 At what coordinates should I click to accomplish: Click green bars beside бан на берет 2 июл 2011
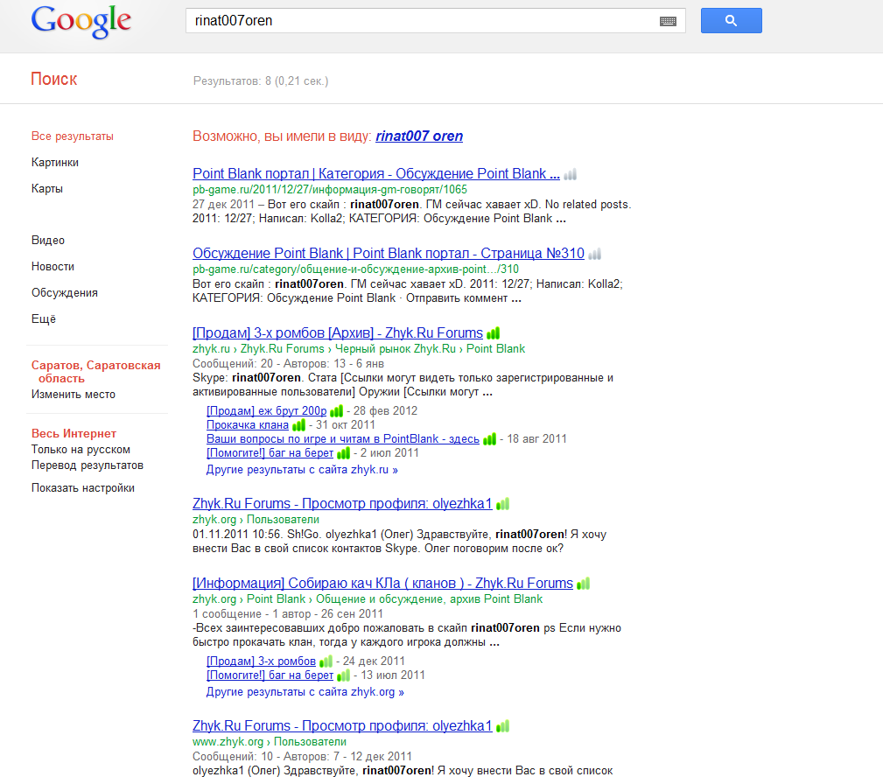(344, 454)
